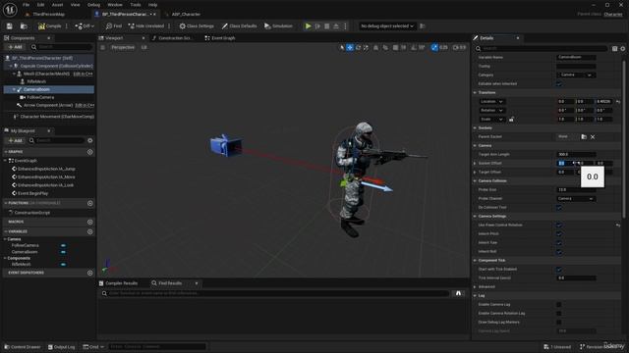Open the debug object selector dropdown

(x=387, y=26)
